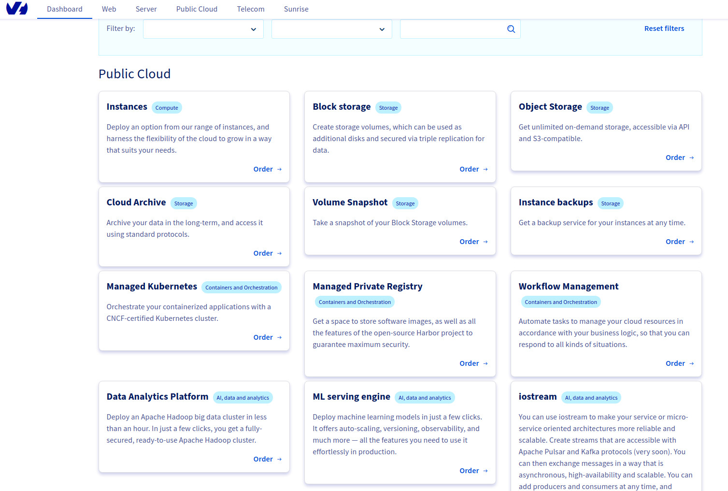Order Managed Kubernetes
This screenshot has height=491, width=728.
coord(268,337)
